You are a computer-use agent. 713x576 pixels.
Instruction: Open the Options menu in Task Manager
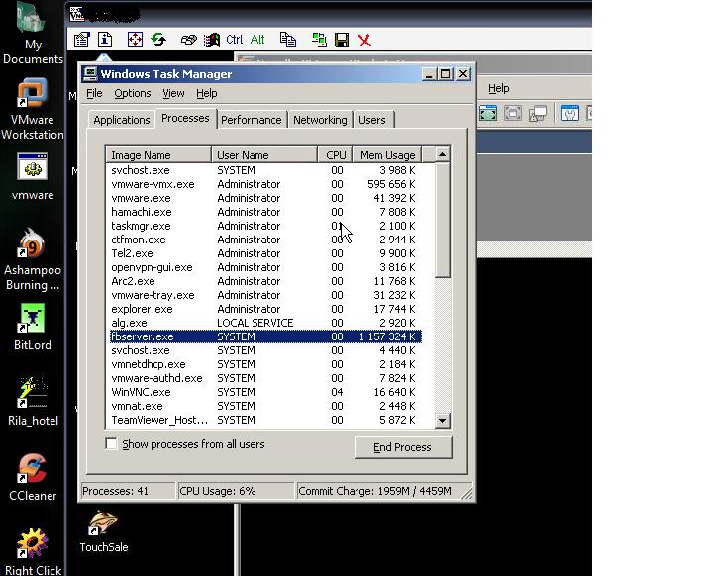[132, 93]
